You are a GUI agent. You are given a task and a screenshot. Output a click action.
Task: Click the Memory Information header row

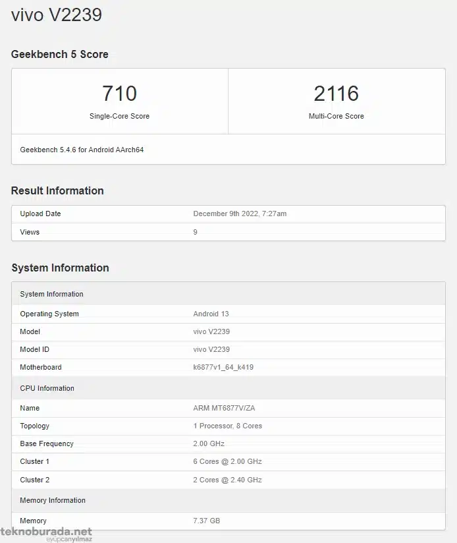click(x=228, y=500)
